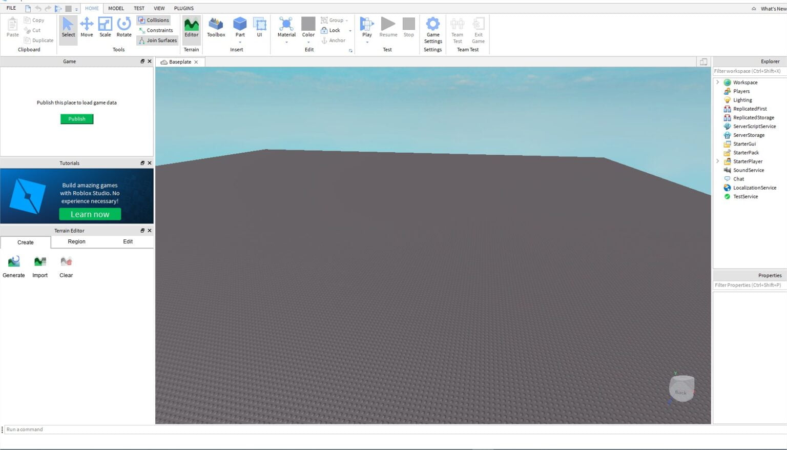Open the Toolbox
This screenshot has height=450, width=787.
click(x=216, y=28)
